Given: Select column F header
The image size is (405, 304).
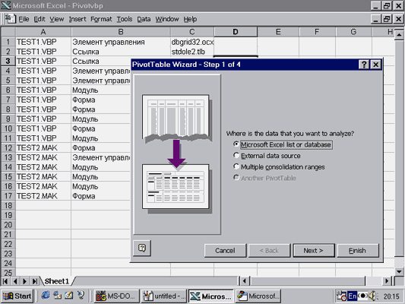Looking at the screenshot, I should tap(317, 32).
